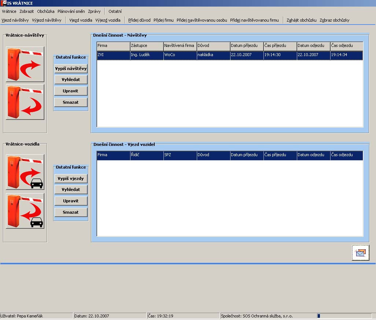This screenshot has height=320, width=376.
Task: Click the vehicle entry barrier icon
Action: tap(25, 172)
